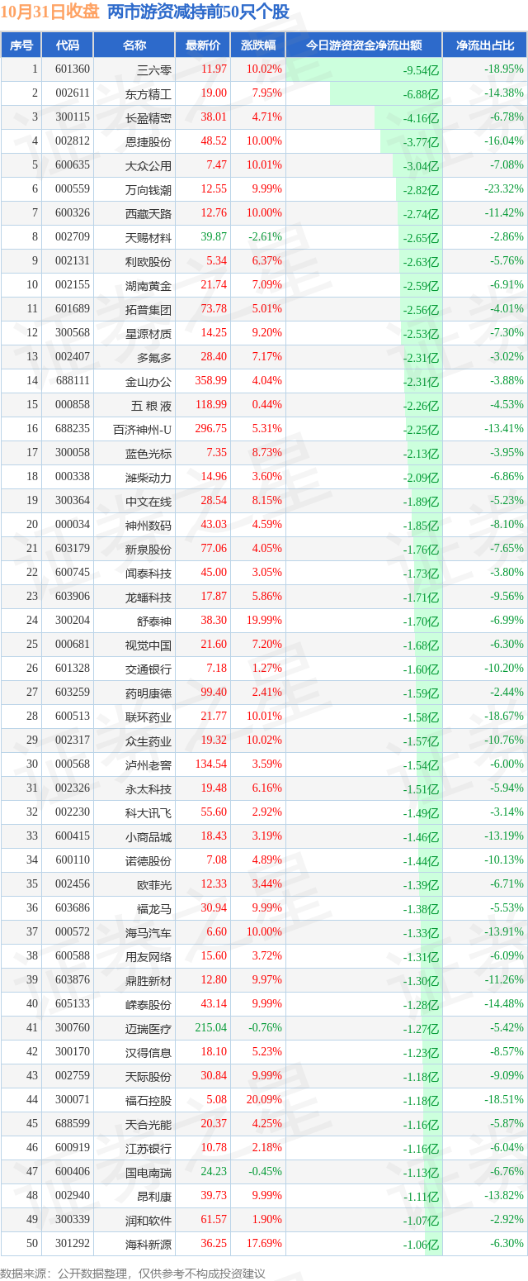Click the 序号 column header
The height and width of the screenshot is (1281, 528).
pyautogui.click(x=21, y=45)
